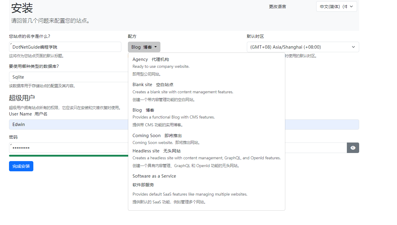Select the Agency 代理机构 recipe
Image resolution: width=397 pixels, height=225 pixels.
(x=150, y=59)
